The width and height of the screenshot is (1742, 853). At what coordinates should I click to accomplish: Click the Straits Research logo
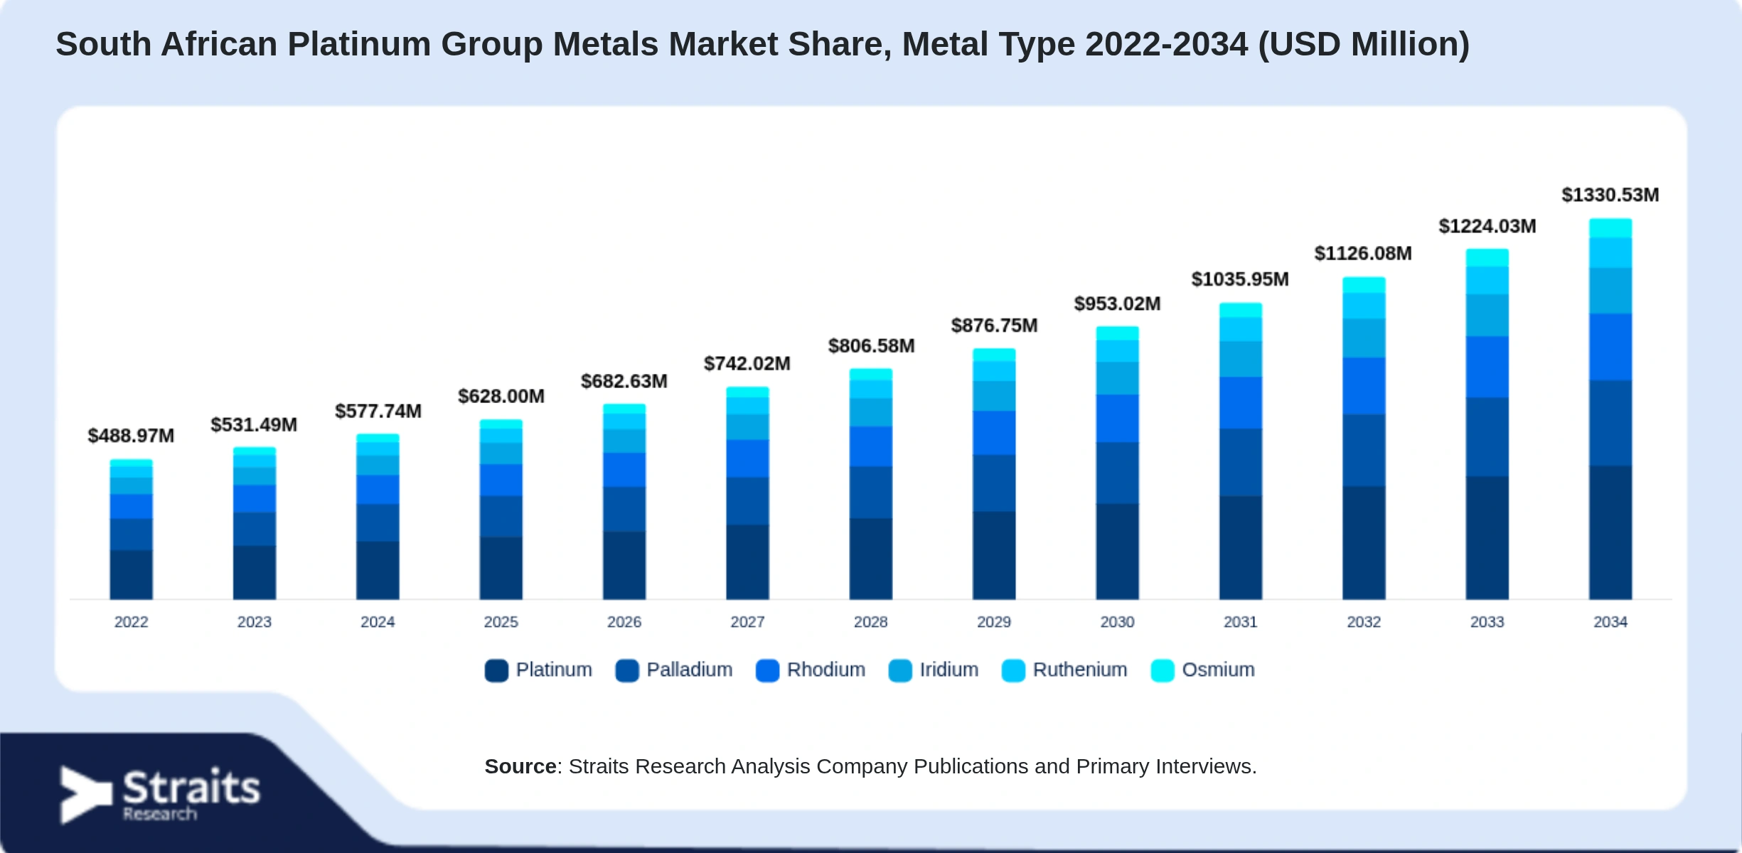tap(161, 795)
